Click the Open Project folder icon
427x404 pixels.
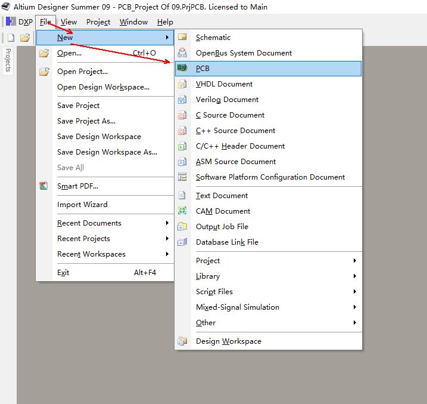(x=44, y=72)
